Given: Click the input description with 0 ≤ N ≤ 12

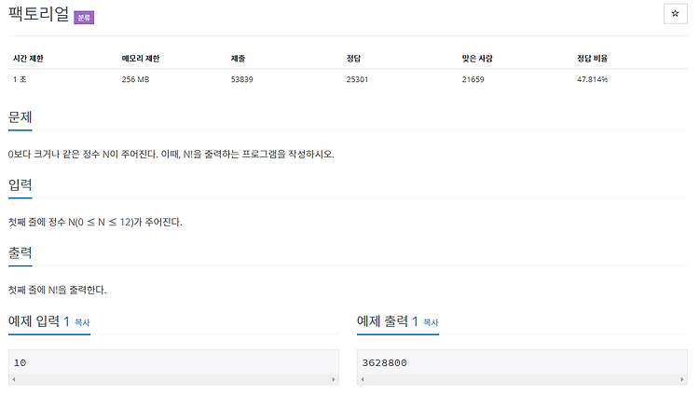Looking at the screenshot, I should (95, 222).
